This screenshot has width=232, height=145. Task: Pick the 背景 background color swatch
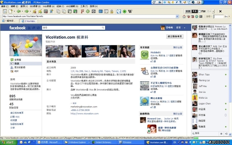(194, 11)
